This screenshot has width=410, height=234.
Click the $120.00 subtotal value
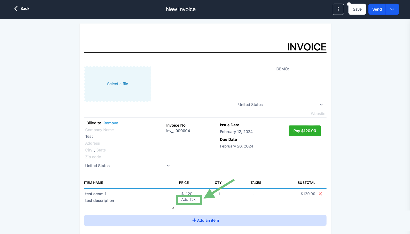pos(308,194)
